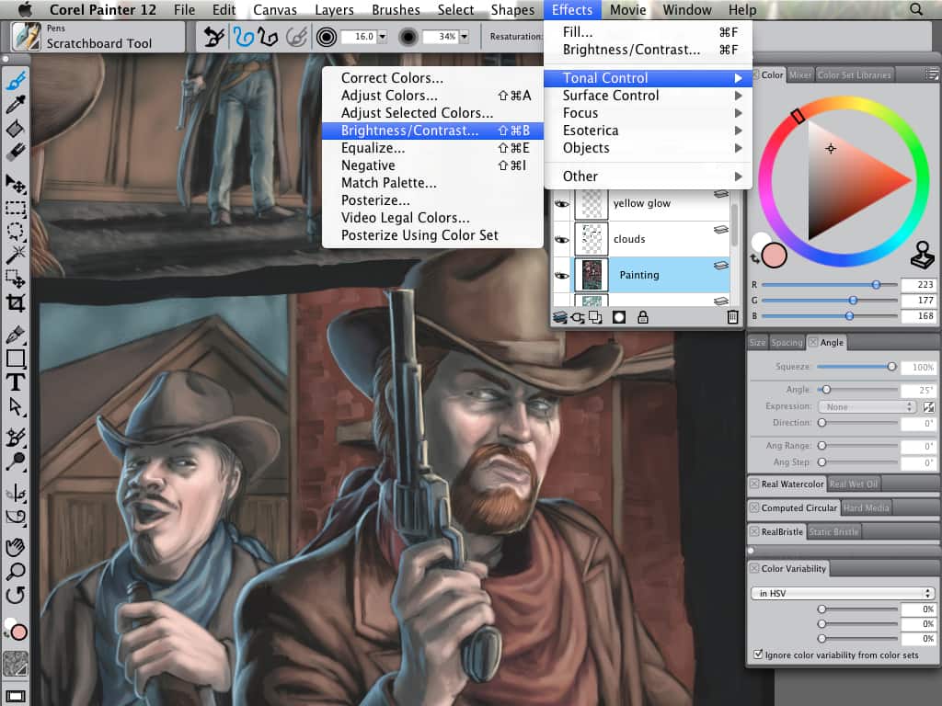This screenshot has height=706, width=942.
Task: Open the Expression dropdown
Action: (x=867, y=407)
